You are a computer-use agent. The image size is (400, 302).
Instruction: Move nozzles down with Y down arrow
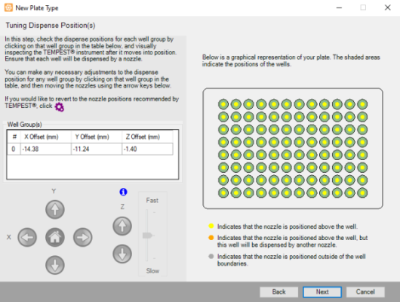point(55,265)
